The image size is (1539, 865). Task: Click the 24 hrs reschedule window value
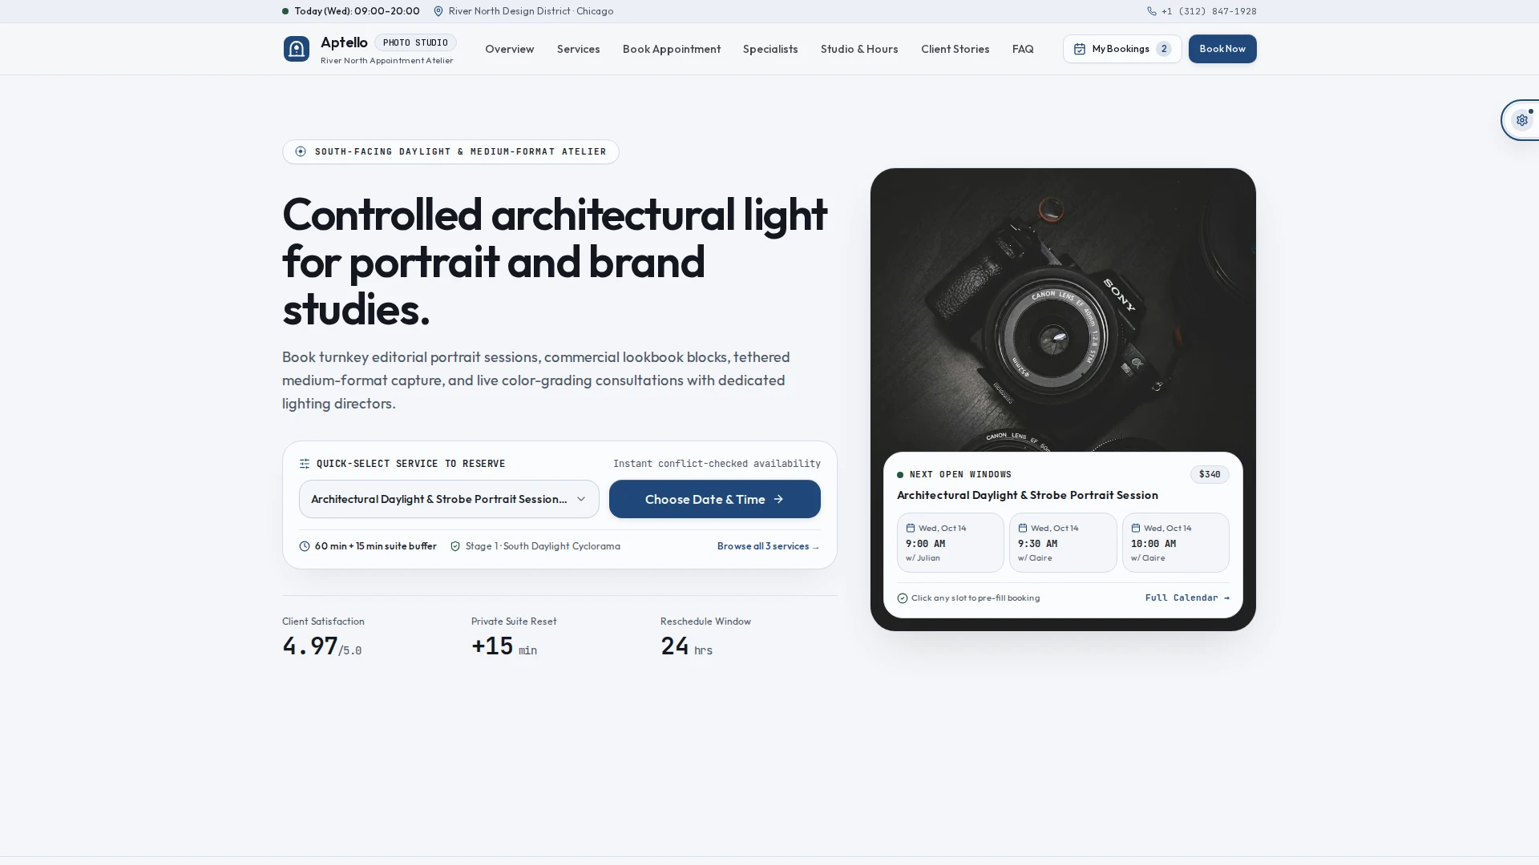(686, 646)
